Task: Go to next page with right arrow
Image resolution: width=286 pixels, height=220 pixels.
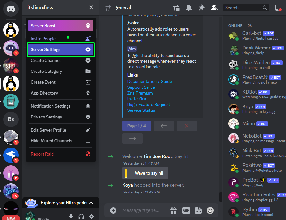Action: point(132,139)
